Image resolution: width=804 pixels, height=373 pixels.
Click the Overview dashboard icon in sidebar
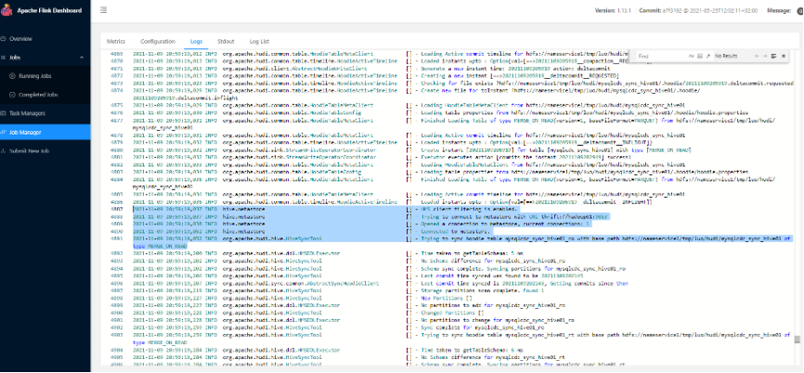point(3,39)
